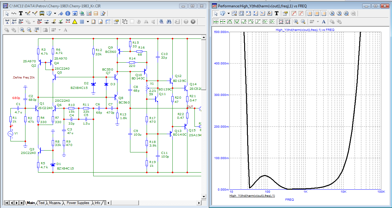Click the Find binoculars icon
The image size is (392, 208).
click(x=161, y=22)
